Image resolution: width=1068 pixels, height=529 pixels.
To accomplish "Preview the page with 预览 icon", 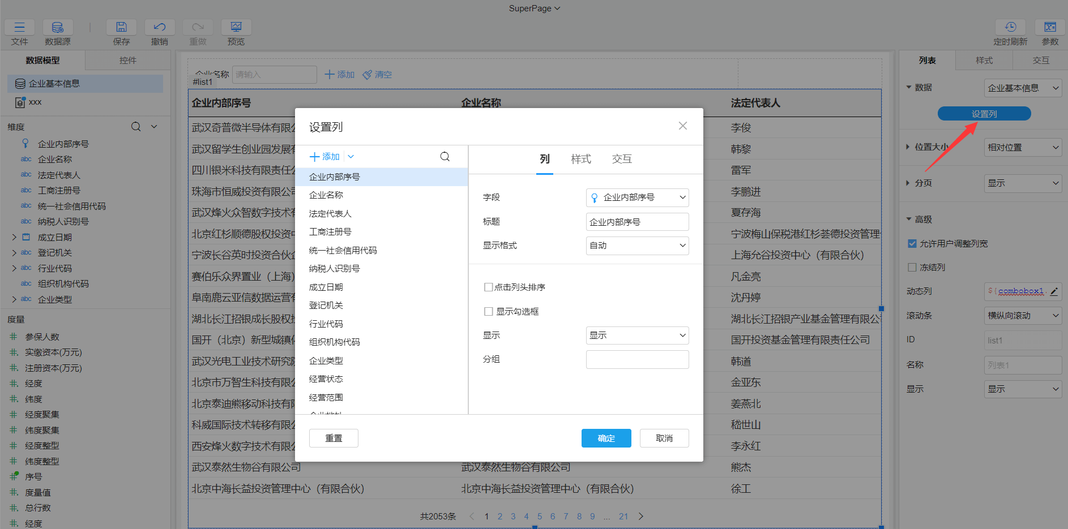I will (x=236, y=27).
